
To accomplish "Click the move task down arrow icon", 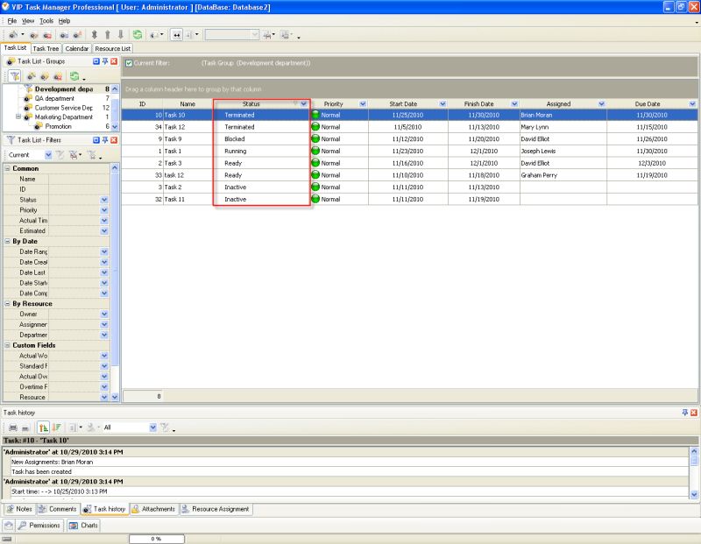I will [119, 32].
